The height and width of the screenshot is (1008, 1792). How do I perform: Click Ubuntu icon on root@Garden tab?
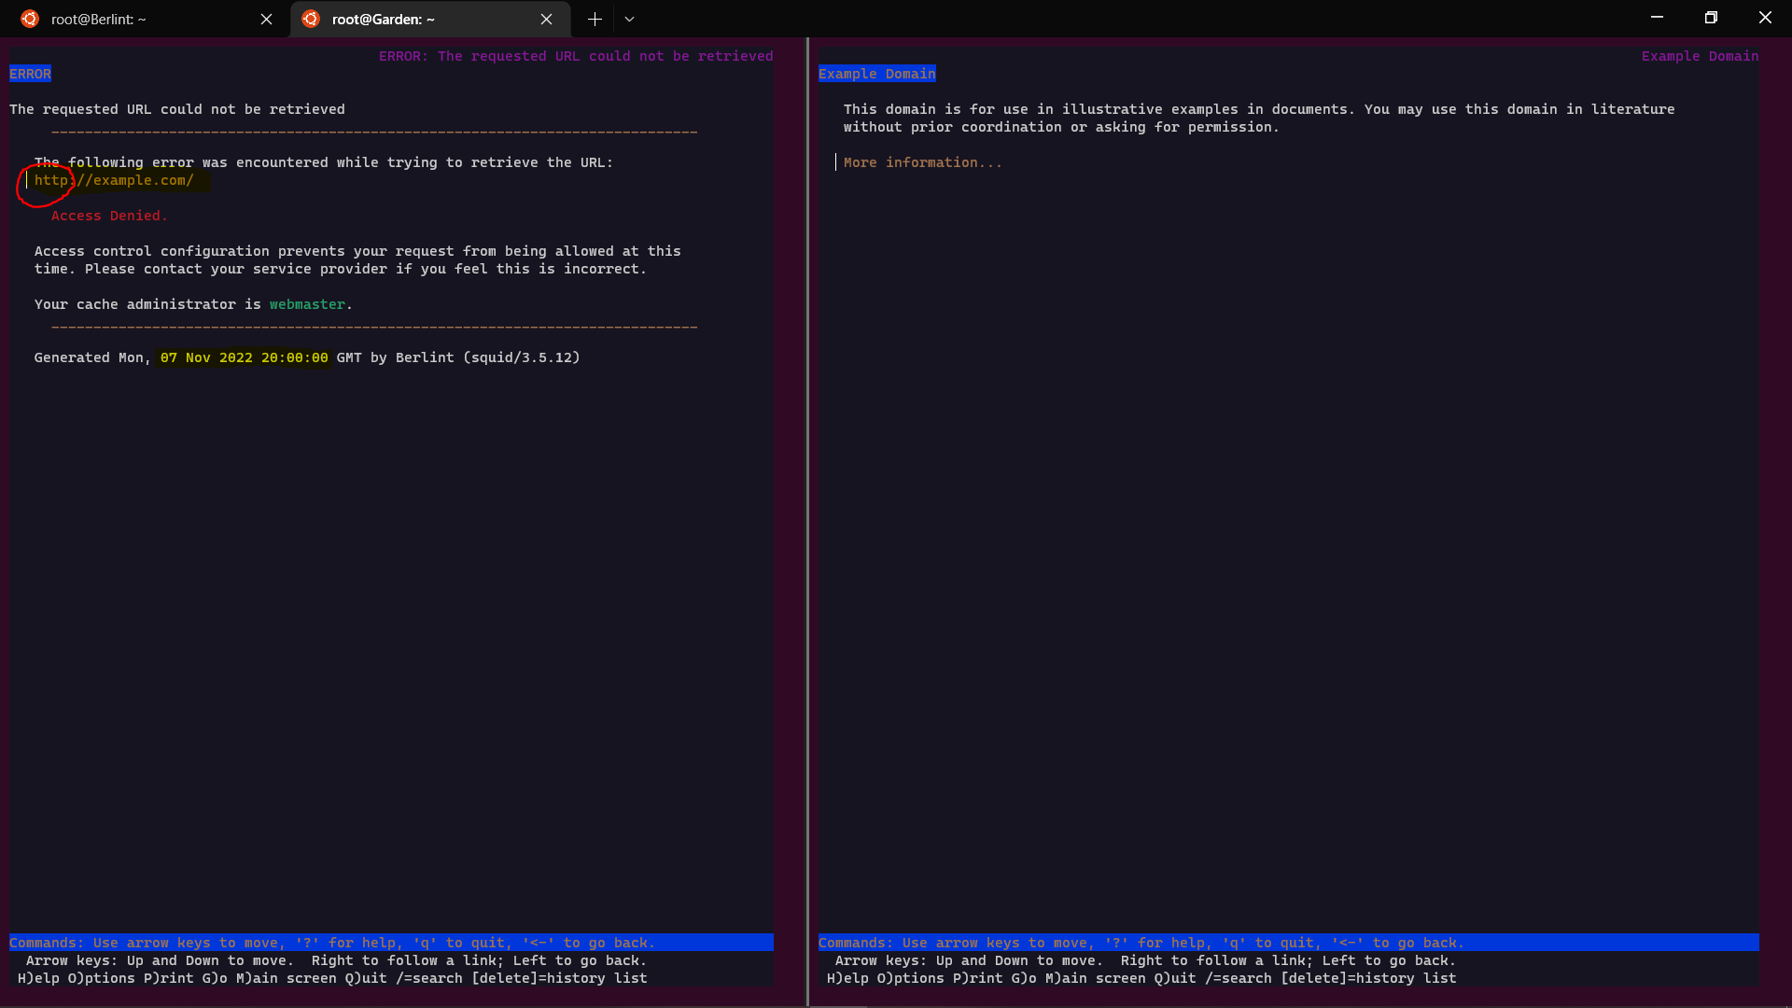click(311, 19)
